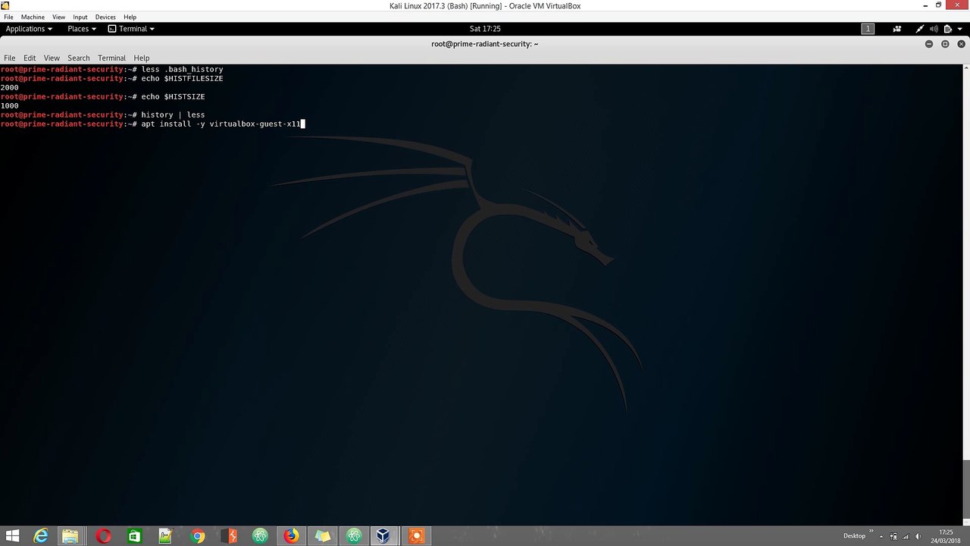Viewport: 970px width, 546px height.
Task: Open File Explorer in the taskbar
Action: (x=70, y=536)
